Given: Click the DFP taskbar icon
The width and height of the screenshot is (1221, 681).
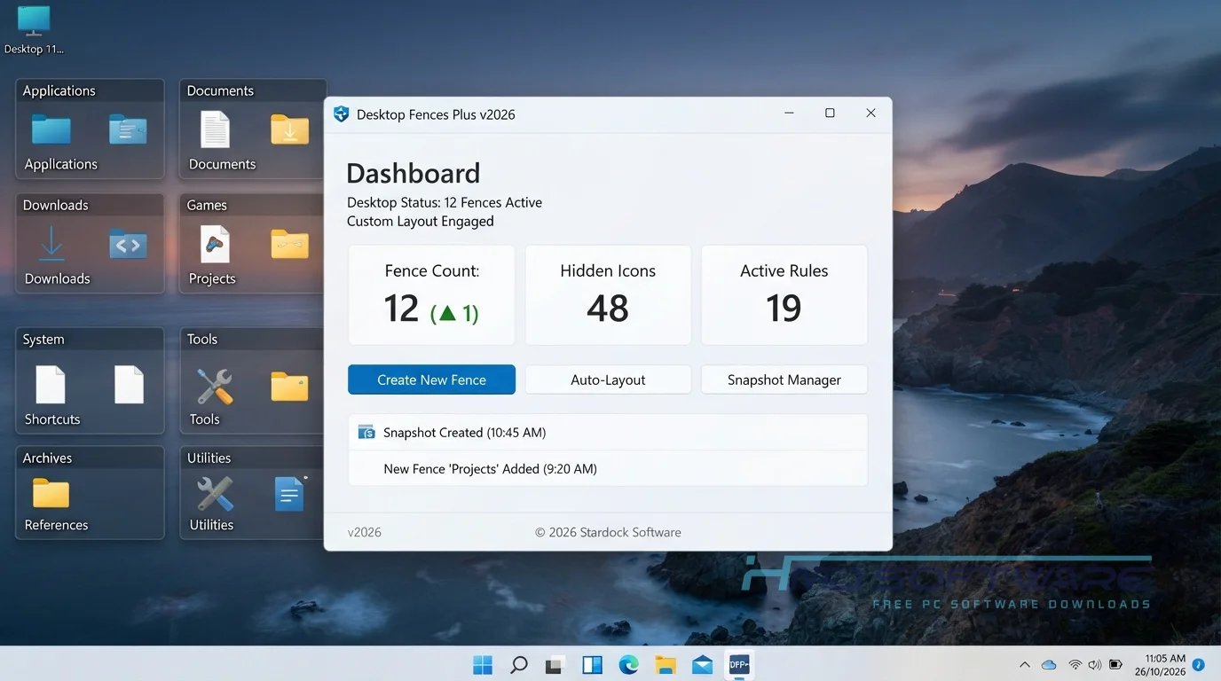Looking at the screenshot, I should [739, 664].
